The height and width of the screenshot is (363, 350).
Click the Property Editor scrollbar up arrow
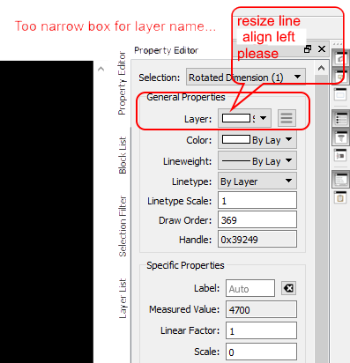(x=321, y=69)
